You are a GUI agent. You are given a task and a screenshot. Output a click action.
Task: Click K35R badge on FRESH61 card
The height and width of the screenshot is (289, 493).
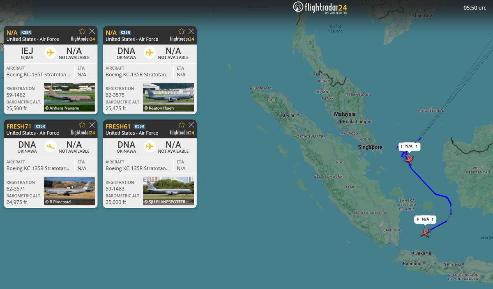pyautogui.click(x=139, y=126)
